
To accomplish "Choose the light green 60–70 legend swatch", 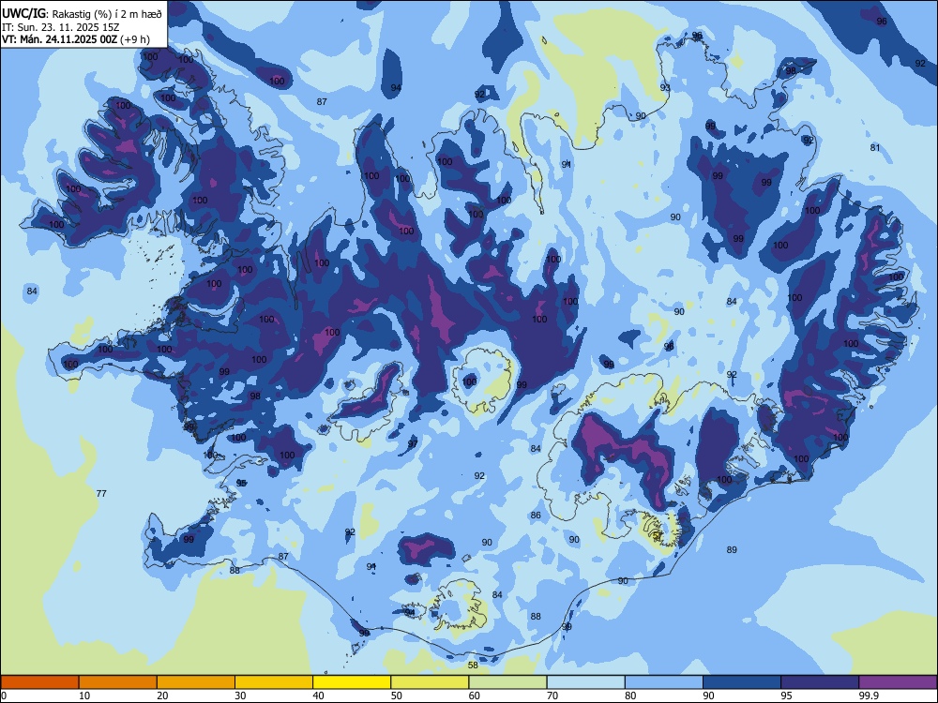I will [507, 682].
